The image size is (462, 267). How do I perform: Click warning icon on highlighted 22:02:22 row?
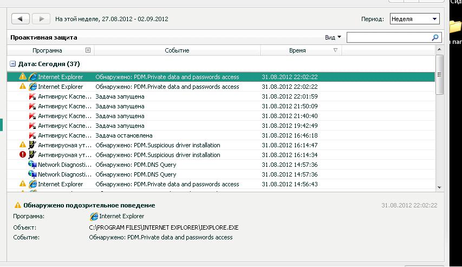click(x=22, y=76)
